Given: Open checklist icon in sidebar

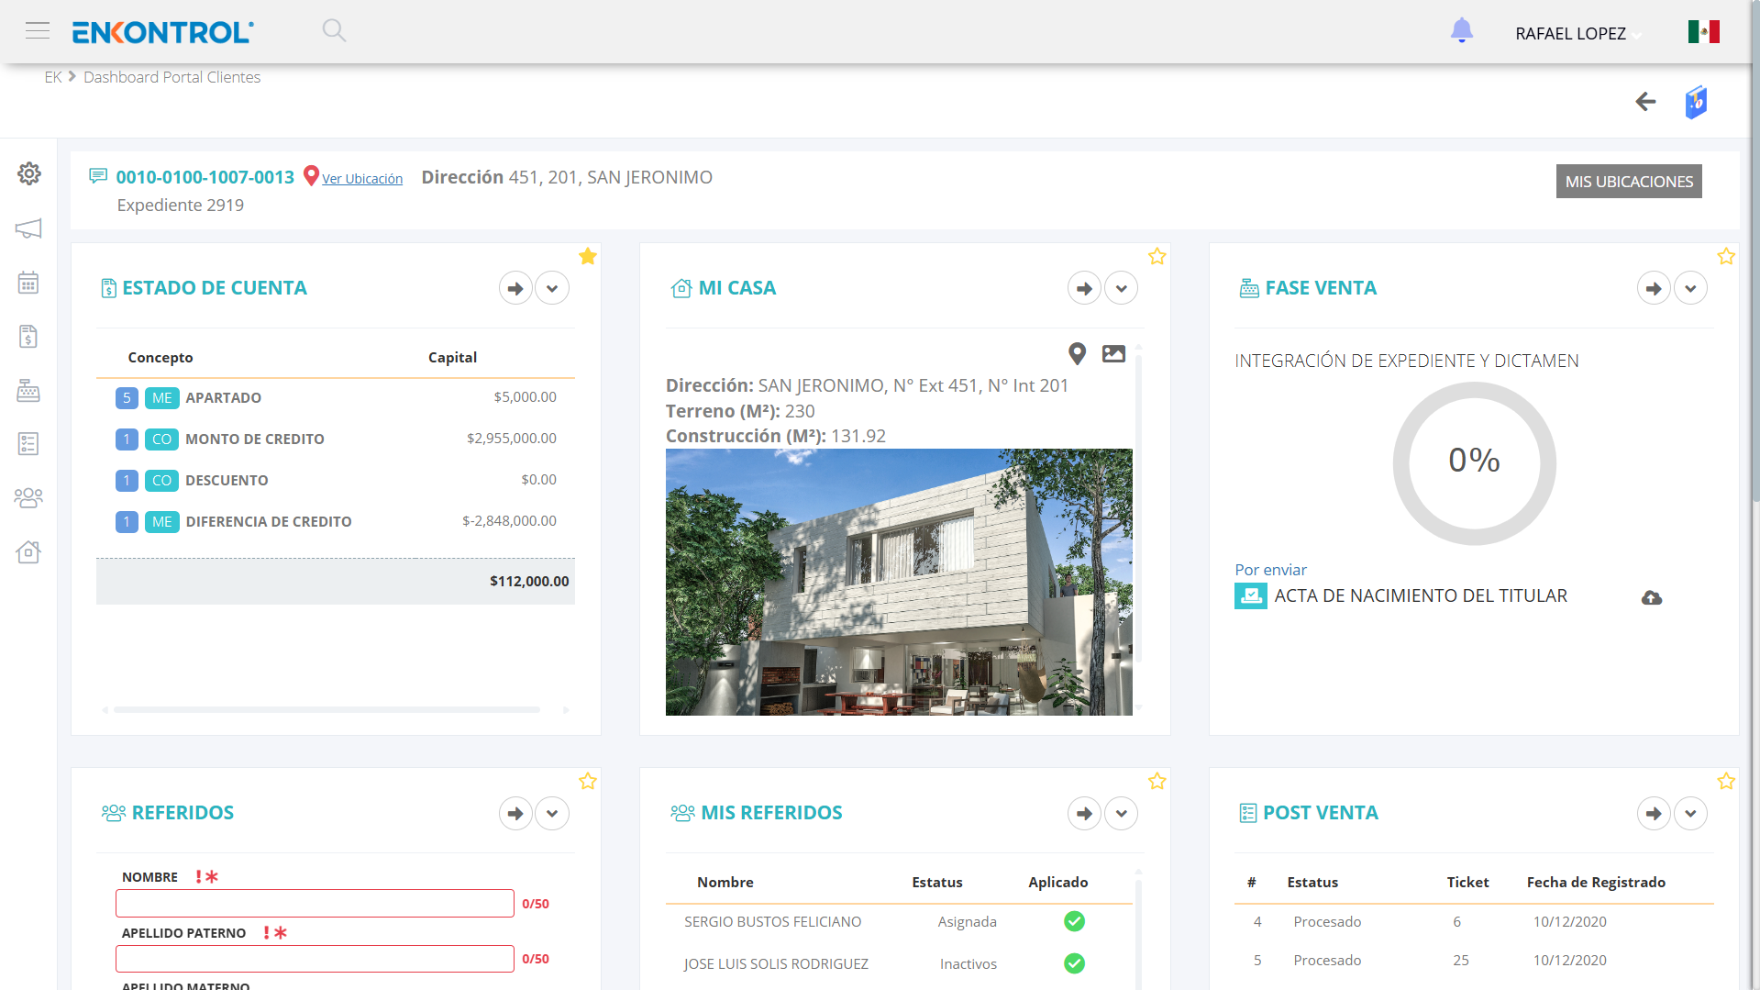Looking at the screenshot, I should coord(28,444).
